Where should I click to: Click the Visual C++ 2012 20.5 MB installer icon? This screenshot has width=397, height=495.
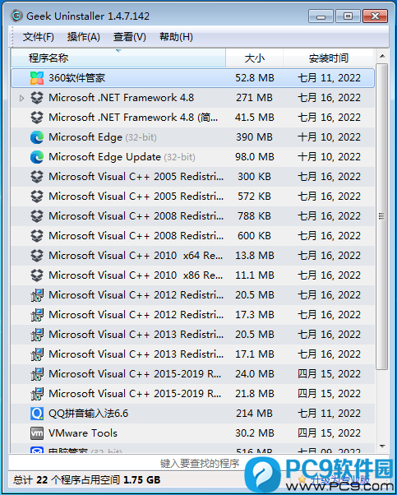click(x=37, y=295)
